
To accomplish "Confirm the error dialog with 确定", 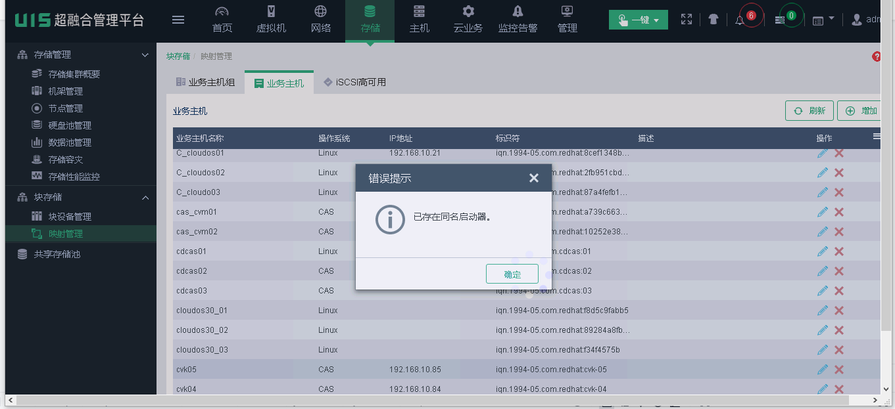I will [x=512, y=274].
